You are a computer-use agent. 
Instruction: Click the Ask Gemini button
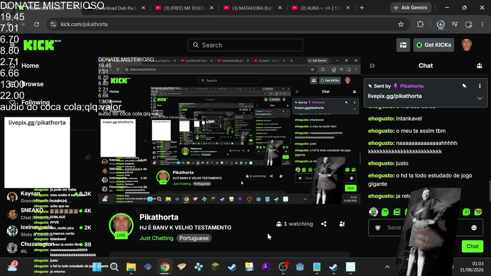pos(410,8)
